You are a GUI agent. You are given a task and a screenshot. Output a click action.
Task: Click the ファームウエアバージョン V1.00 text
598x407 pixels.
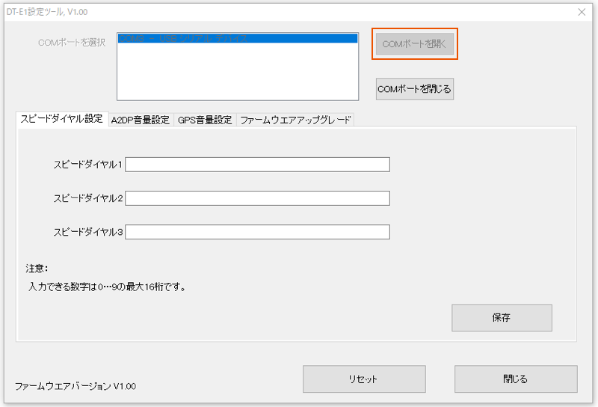click(75, 386)
